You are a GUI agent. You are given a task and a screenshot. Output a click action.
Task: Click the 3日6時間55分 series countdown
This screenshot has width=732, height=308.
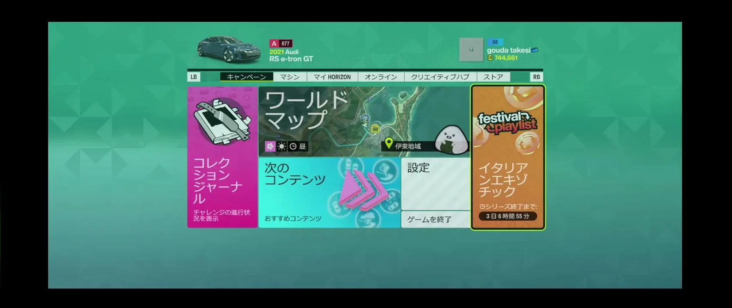pyautogui.click(x=508, y=216)
